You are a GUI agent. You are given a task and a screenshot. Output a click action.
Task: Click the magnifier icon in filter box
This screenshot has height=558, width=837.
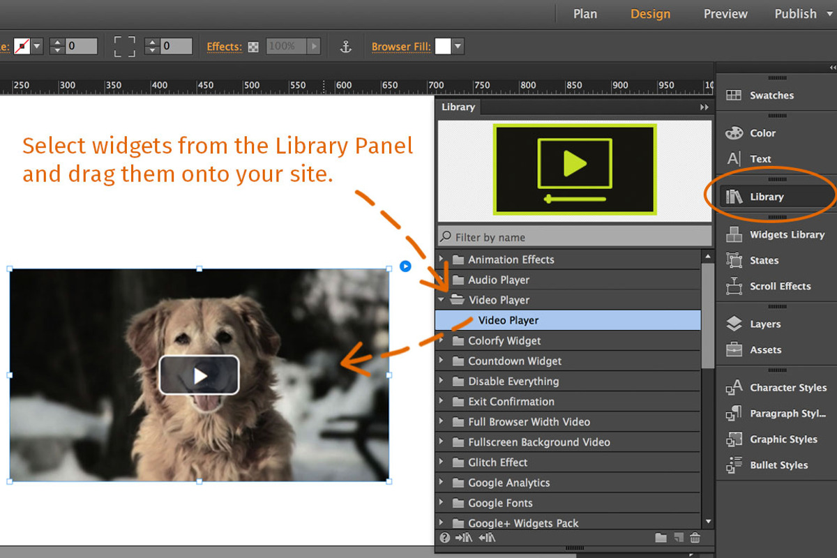[x=446, y=237]
